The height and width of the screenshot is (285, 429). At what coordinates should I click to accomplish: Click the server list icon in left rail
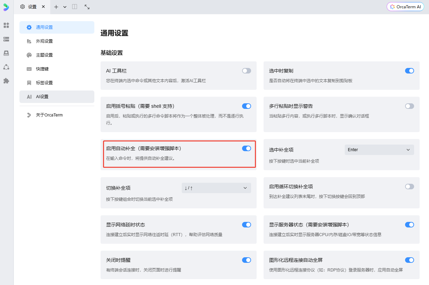pyautogui.click(x=6, y=39)
